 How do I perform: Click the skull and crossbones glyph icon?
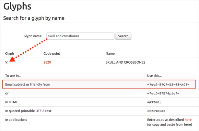7,62
